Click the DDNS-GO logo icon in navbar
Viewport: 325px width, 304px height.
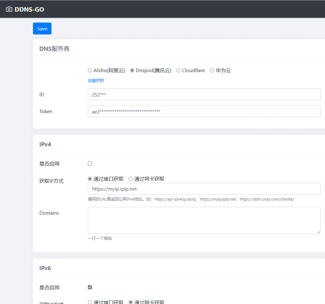click(x=9, y=9)
